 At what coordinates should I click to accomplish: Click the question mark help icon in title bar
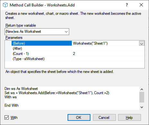pyautogui.click(x=127, y=5)
